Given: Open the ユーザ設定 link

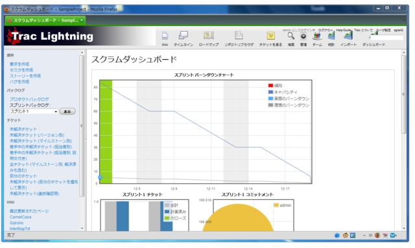Looking at the screenshot, I should coord(383,31).
